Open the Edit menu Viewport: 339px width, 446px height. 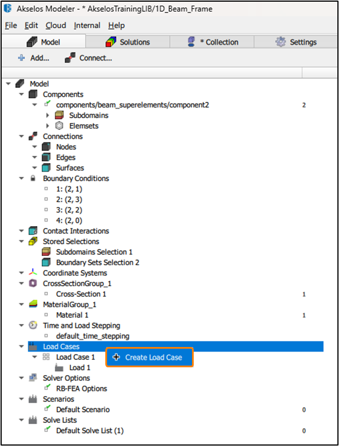click(x=31, y=25)
